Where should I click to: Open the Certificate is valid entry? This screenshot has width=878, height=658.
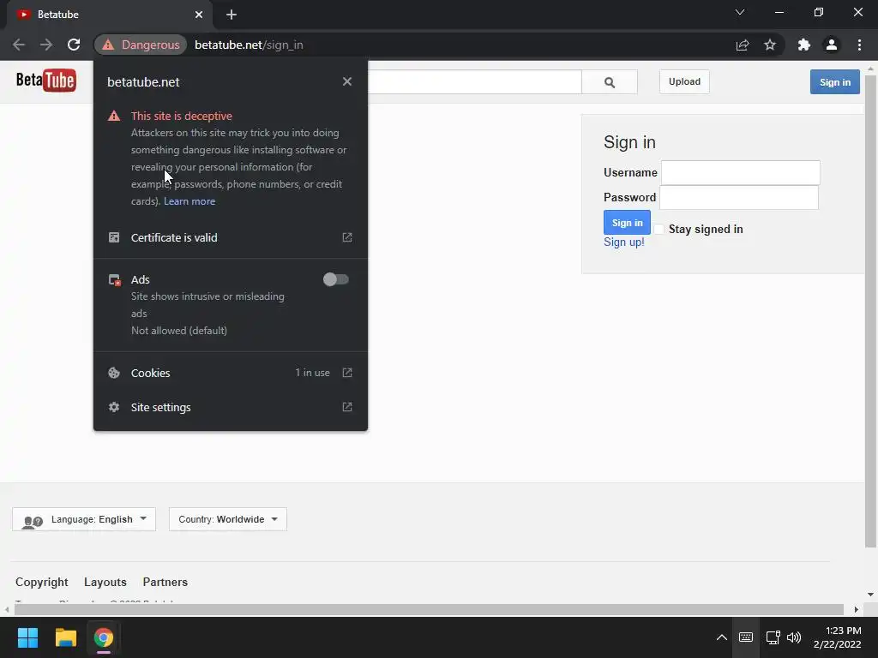(231, 238)
